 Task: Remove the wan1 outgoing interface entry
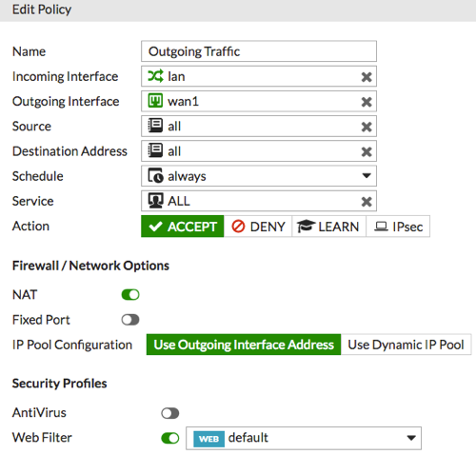pos(367,102)
